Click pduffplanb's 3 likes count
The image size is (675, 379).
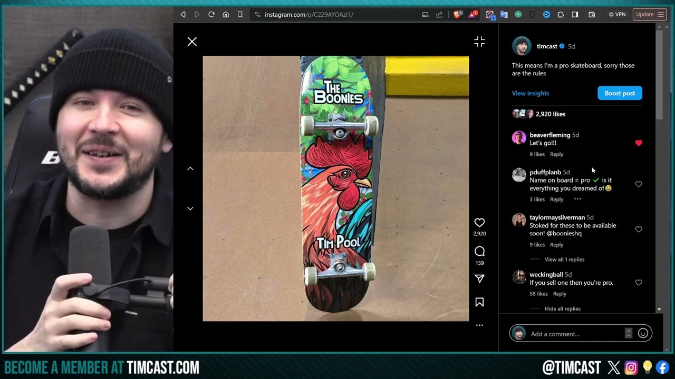pyautogui.click(x=537, y=200)
